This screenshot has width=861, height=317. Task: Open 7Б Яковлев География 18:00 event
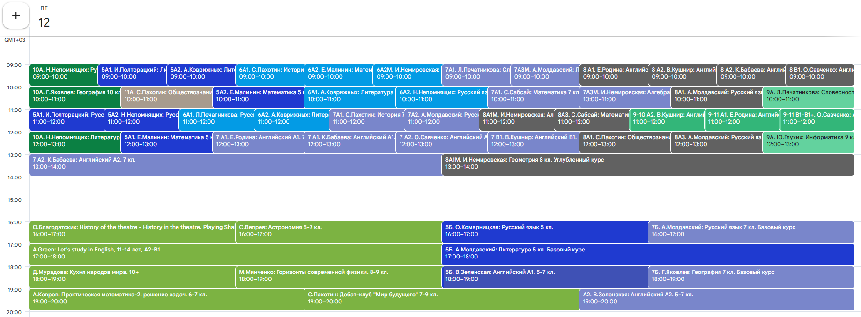(750, 276)
